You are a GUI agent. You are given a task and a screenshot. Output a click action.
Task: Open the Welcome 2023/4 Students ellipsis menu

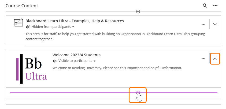click(x=203, y=58)
